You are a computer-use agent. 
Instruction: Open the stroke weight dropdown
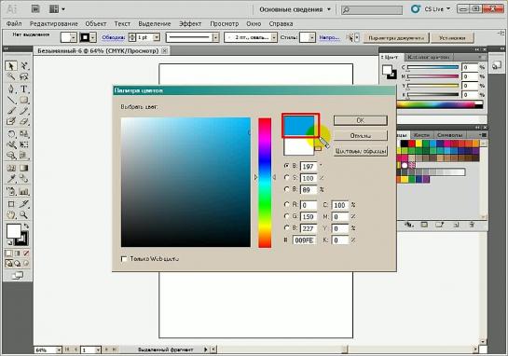(x=157, y=37)
